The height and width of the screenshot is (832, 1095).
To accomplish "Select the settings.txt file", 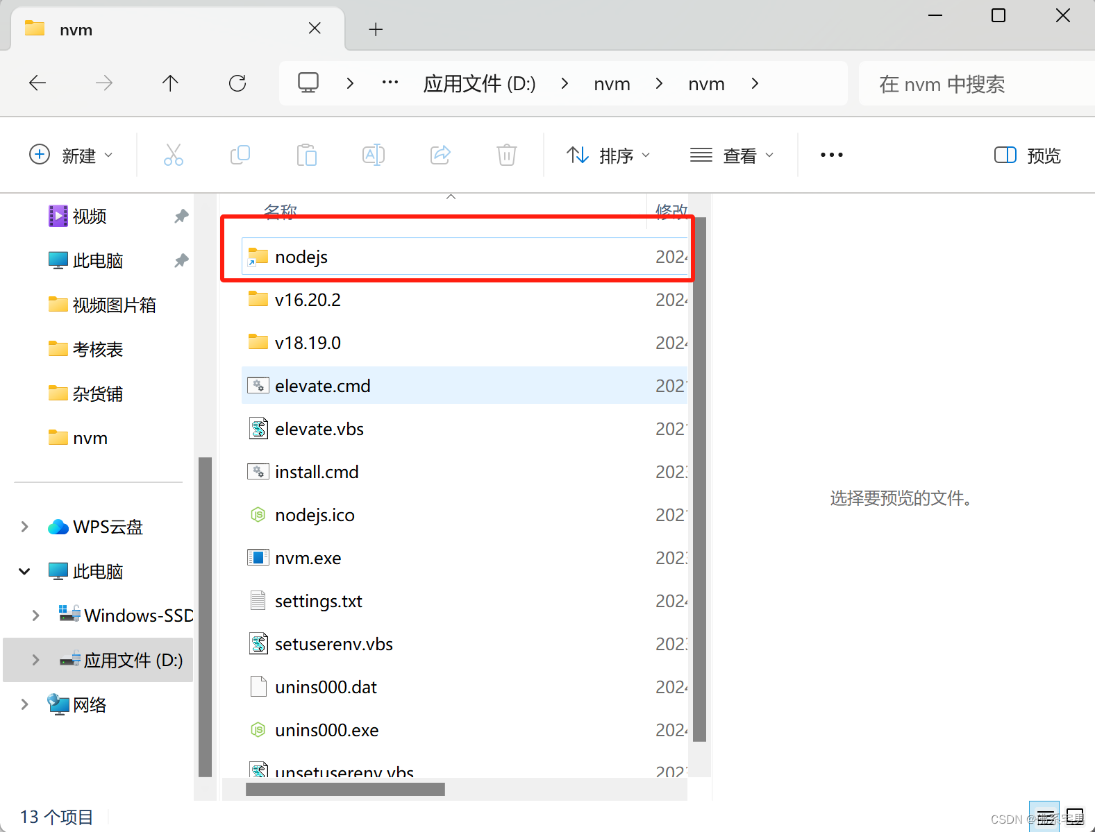I will click(x=464, y=601).
